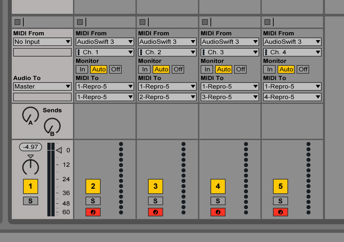
Task: Open the Ch. 4 input channel dropdown
Action: [x=292, y=52]
